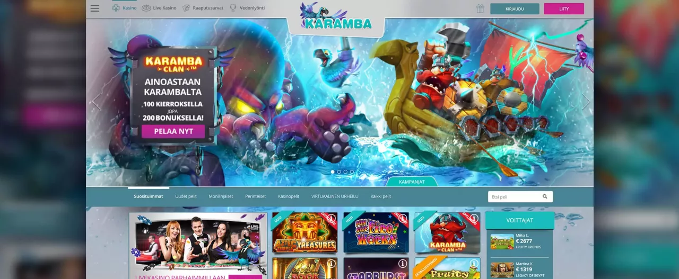Select second carousel dot
The height and width of the screenshot is (279, 679).
pyautogui.click(x=339, y=172)
